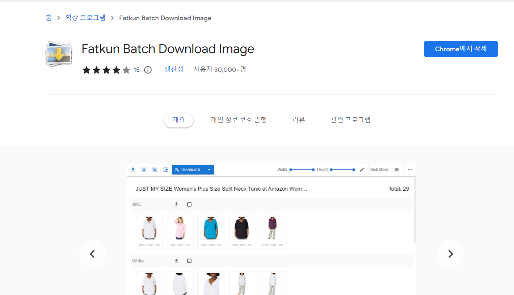Toggle the Dark Mode switch
The width and height of the screenshot is (514, 295).
(395, 169)
